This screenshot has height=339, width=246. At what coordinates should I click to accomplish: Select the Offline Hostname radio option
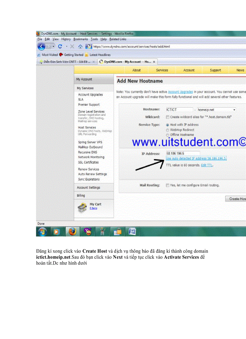[168, 135]
